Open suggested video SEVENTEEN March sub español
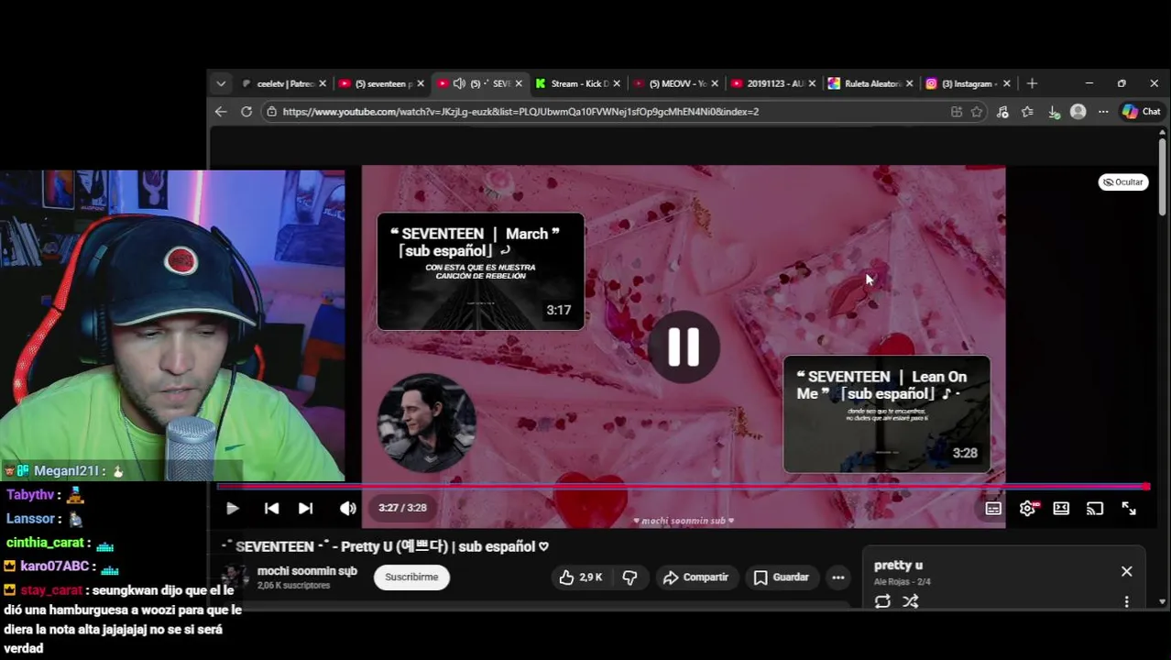 480,271
